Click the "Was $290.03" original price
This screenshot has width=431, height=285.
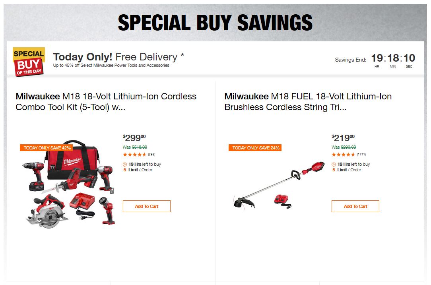click(344, 147)
